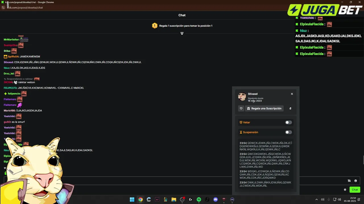
Task: Click felipencio green star badge
Action: pyautogui.click(x=5, y=93)
